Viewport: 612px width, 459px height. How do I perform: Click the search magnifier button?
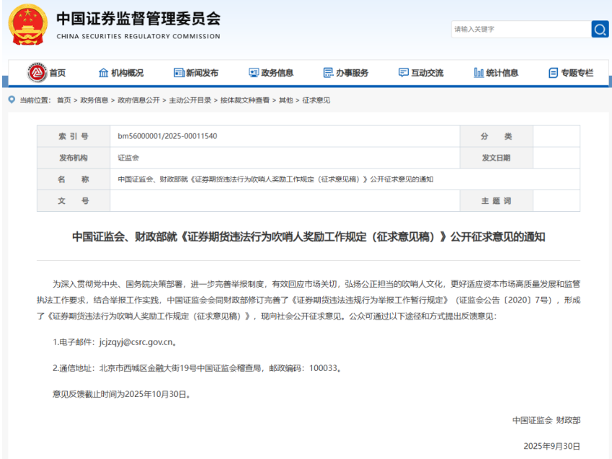(600, 30)
